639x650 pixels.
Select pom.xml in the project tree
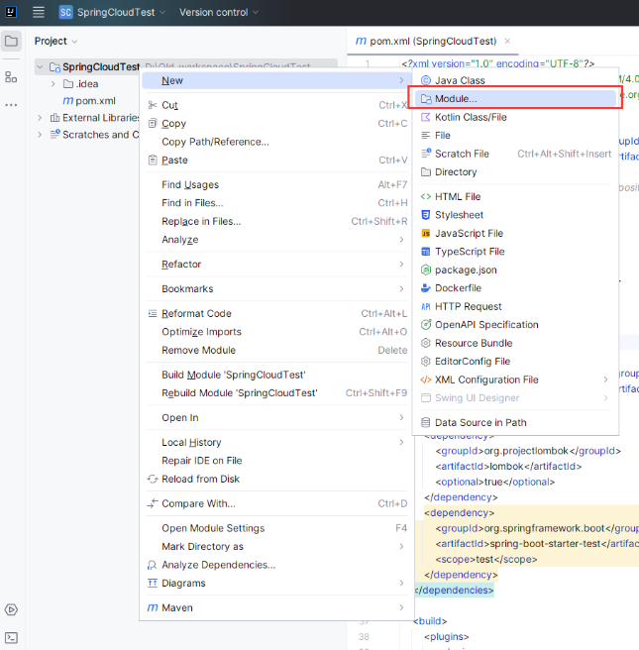point(95,101)
